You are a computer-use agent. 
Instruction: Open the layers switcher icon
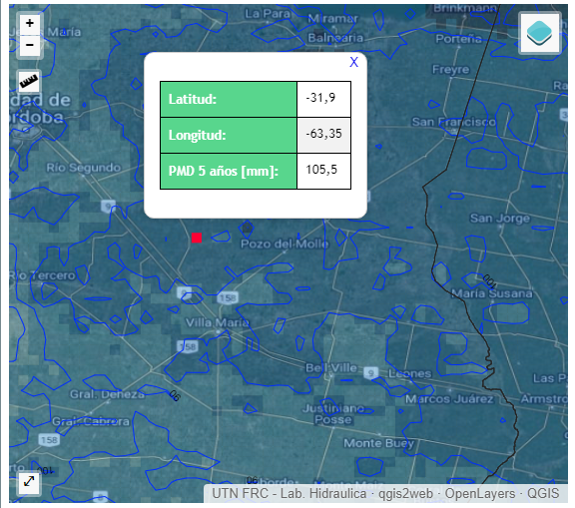tap(539, 33)
